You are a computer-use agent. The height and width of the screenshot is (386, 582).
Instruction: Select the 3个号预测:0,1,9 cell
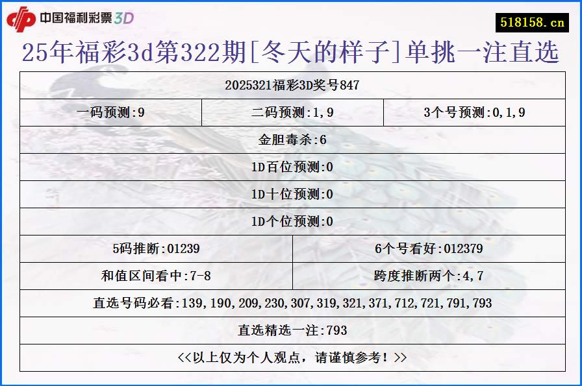(x=479, y=112)
